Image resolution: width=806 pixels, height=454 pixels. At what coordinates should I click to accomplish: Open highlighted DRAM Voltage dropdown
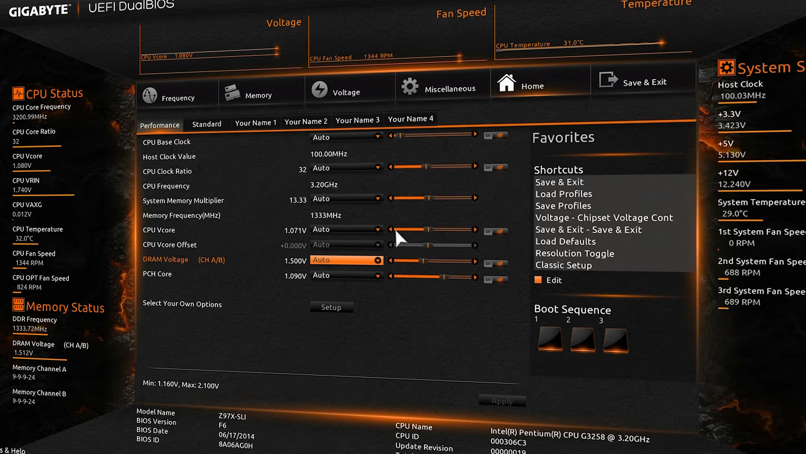[347, 260]
